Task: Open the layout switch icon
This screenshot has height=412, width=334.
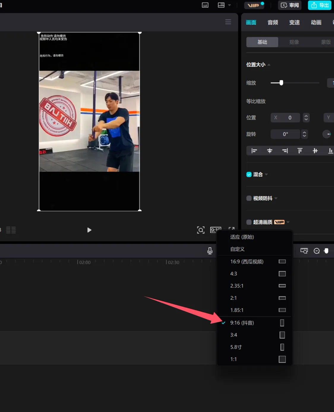Action: click(x=221, y=5)
